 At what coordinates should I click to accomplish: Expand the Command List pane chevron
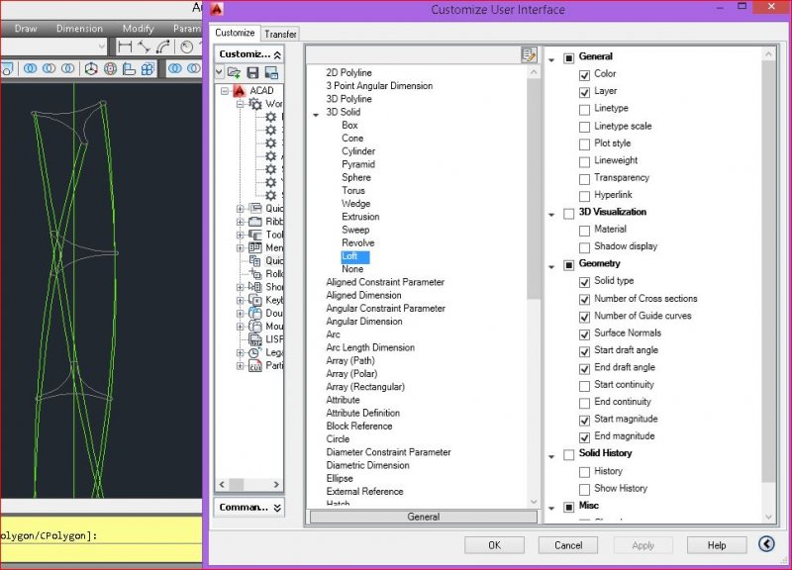277,508
